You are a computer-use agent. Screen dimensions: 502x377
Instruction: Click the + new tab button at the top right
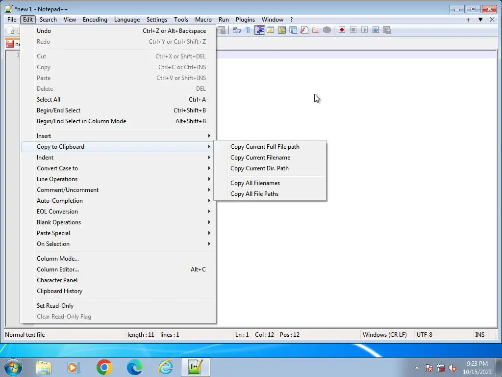point(468,20)
